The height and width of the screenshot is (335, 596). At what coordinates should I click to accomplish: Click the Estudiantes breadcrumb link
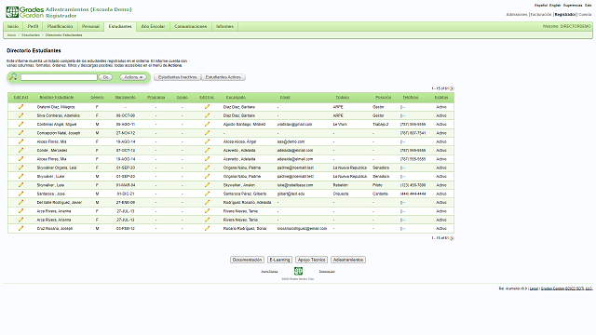(x=31, y=35)
